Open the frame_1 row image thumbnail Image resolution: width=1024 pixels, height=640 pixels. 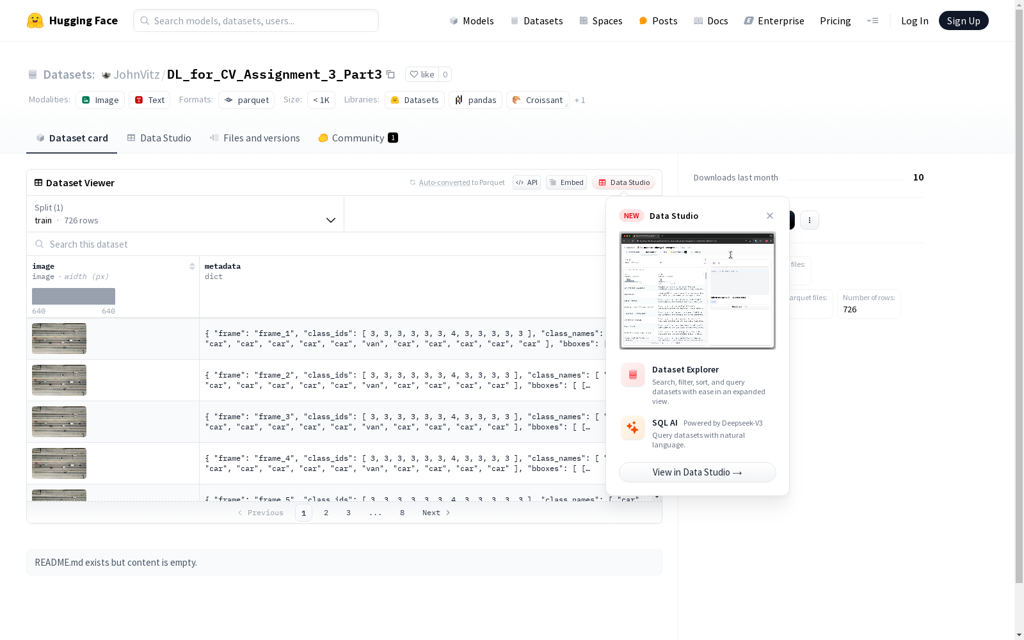point(59,339)
